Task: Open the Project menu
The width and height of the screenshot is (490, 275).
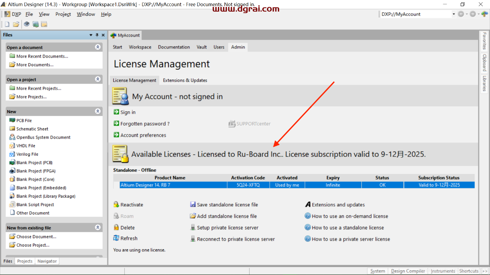Action: click(63, 14)
